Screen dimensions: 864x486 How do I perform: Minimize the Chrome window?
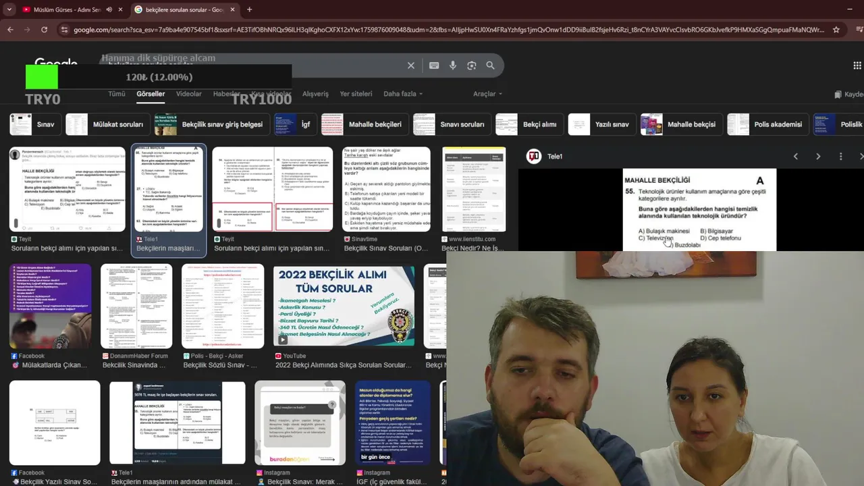coord(850,9)
